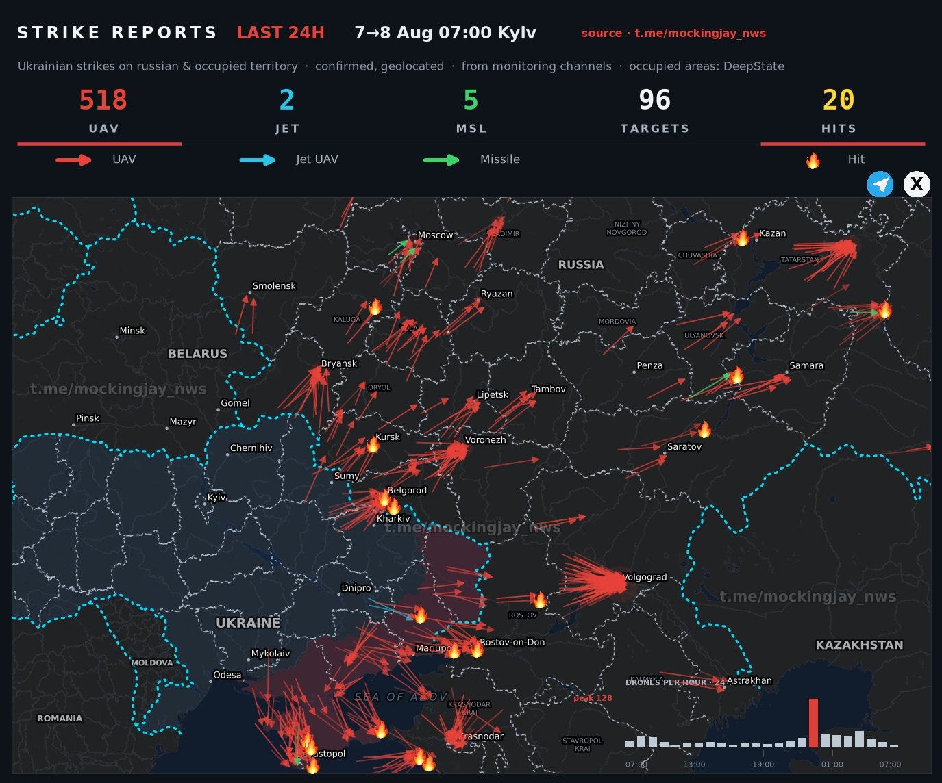The width and height of the screenshot is (942, 783).
Task: Click the Voronezh city label
Action: point(486,440)
